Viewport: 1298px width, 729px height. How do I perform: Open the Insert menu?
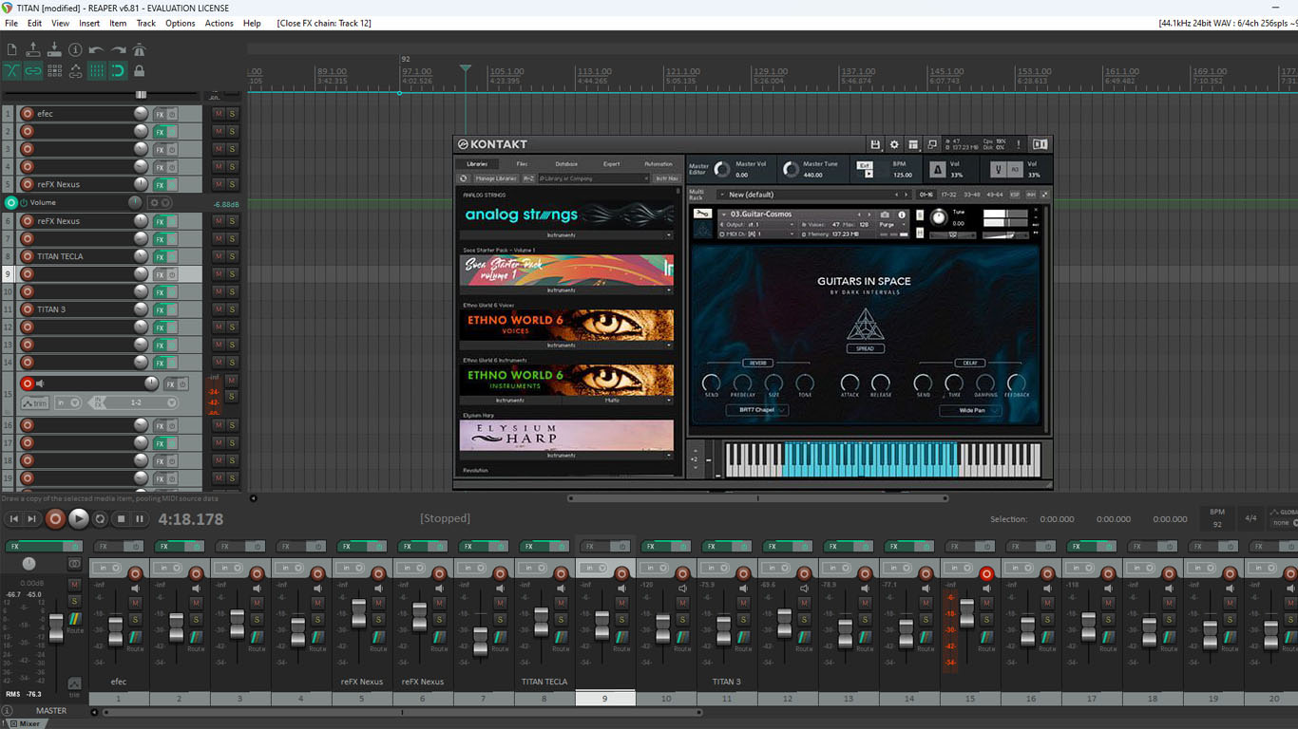pos(89,23)
